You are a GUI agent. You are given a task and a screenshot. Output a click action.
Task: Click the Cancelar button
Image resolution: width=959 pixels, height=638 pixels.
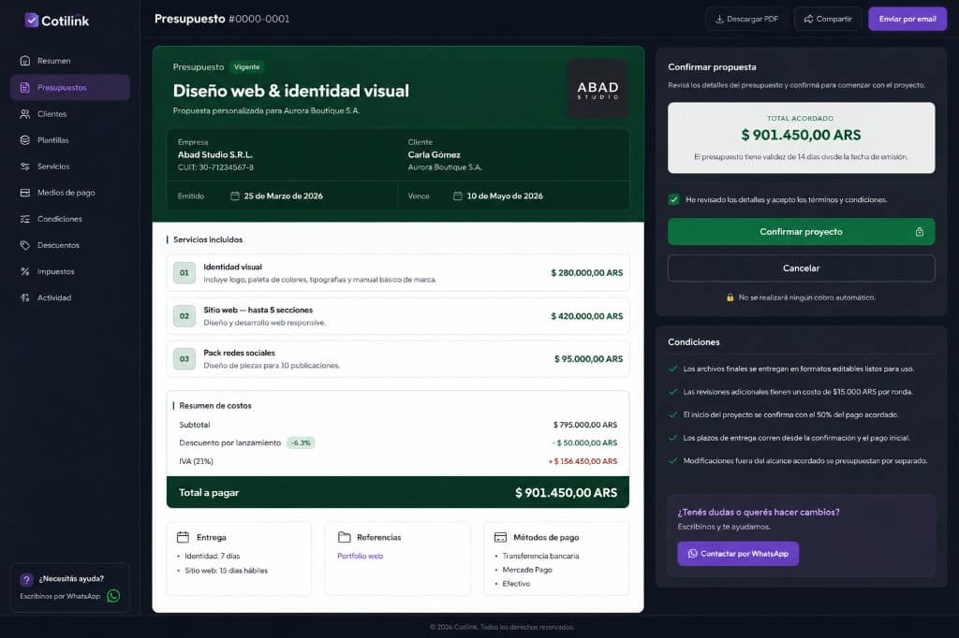(802, 268)
